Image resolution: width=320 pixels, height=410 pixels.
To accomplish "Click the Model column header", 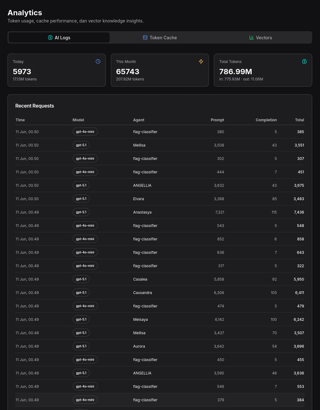I will (78, 120).
